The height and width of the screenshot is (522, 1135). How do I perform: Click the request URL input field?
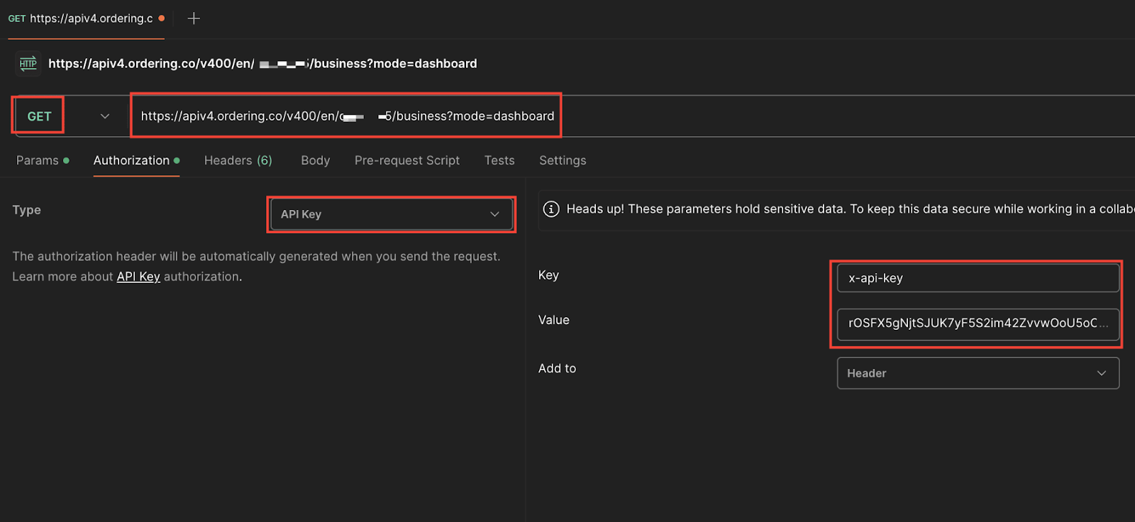348,116
